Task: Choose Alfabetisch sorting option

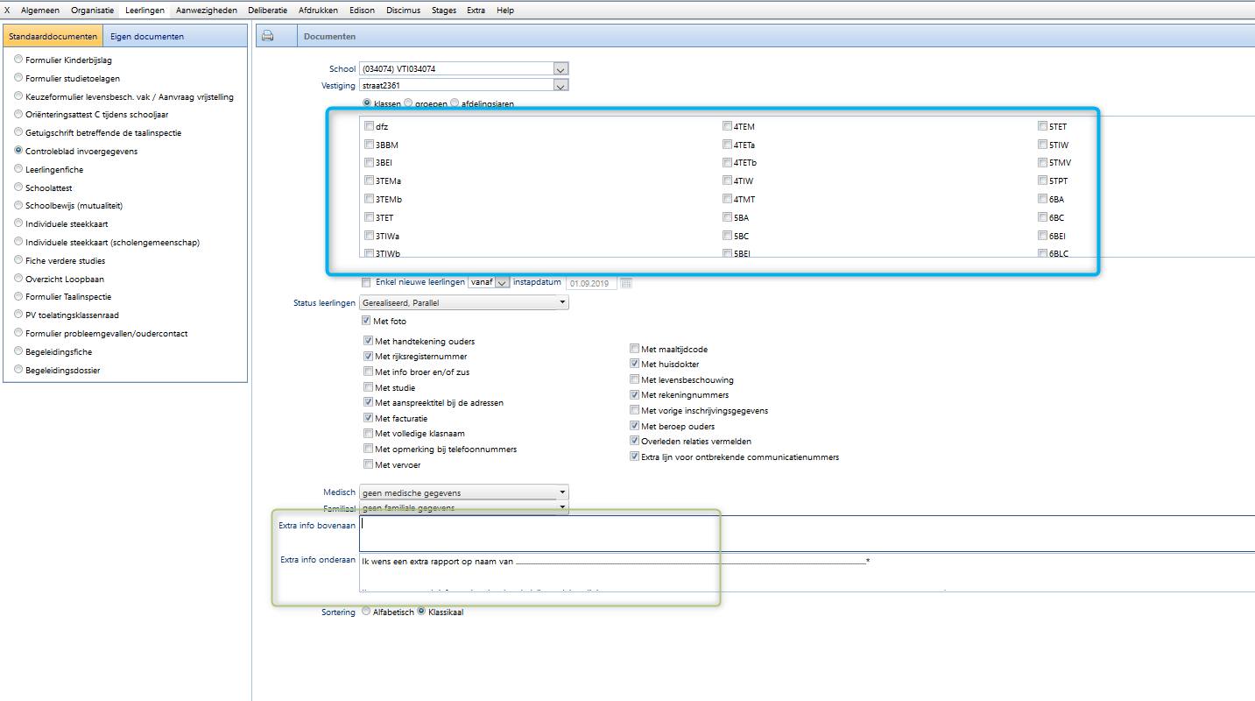Action: [366, 612]
